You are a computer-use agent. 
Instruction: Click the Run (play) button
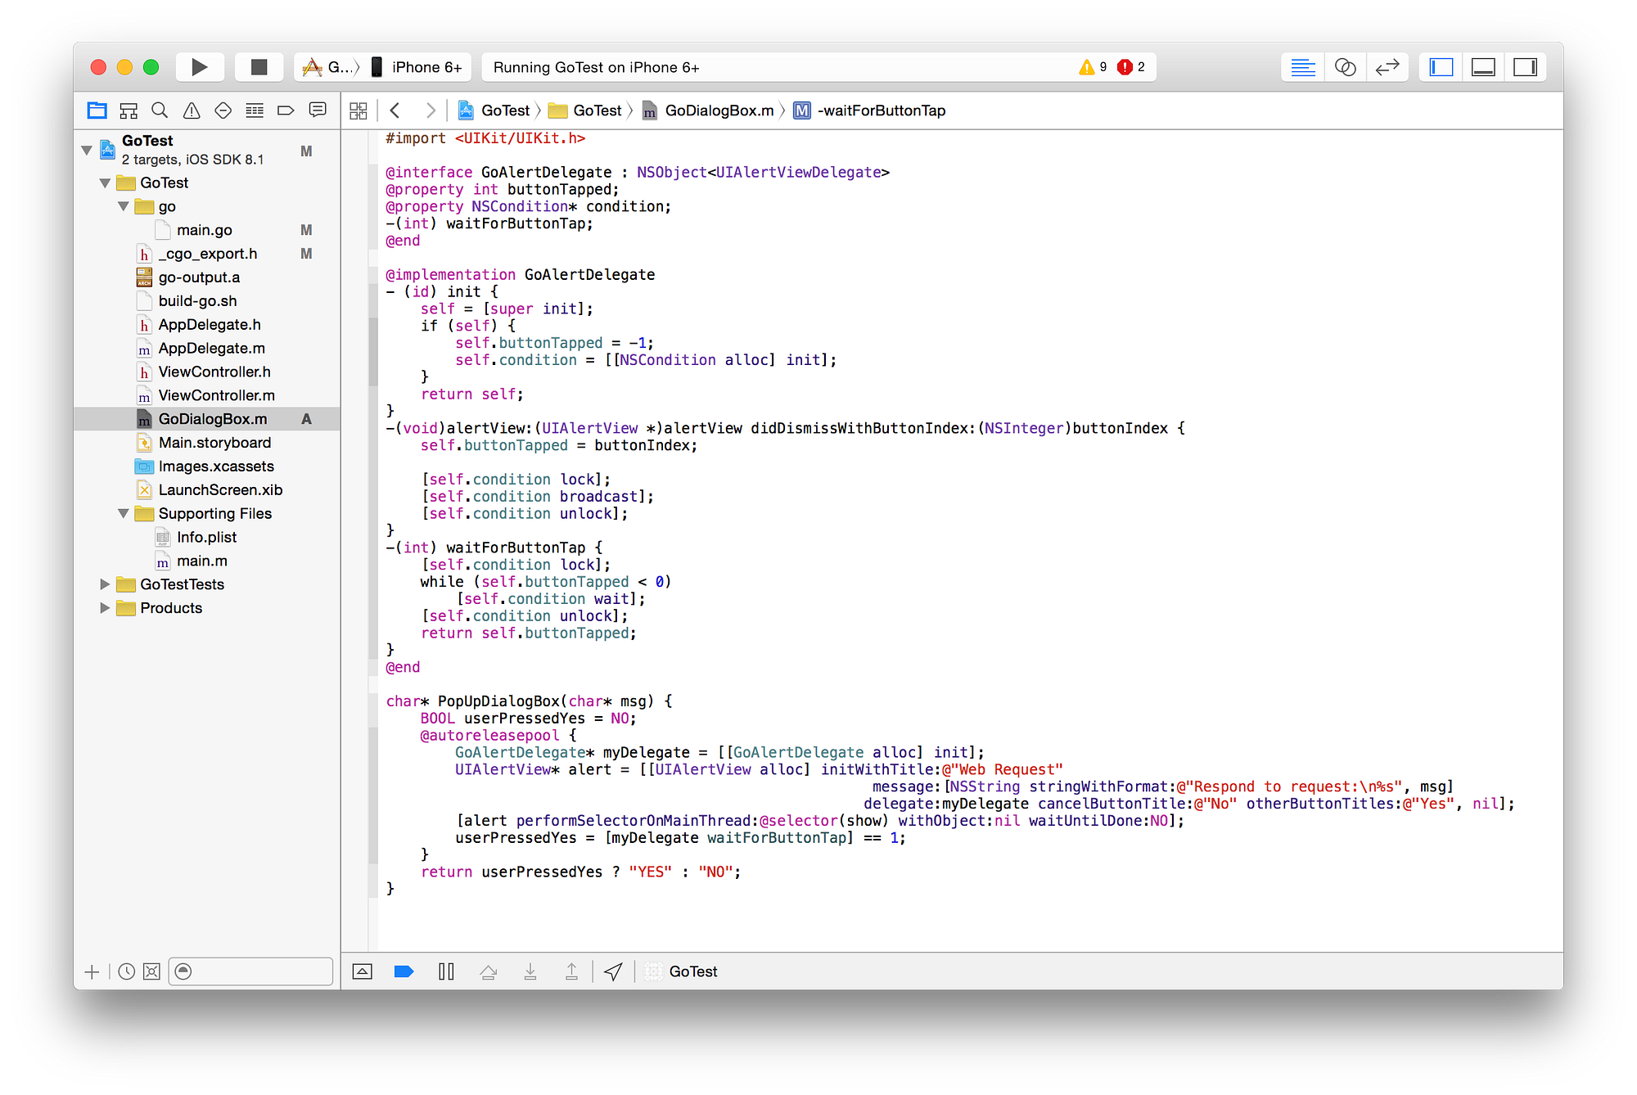(199, 67)
